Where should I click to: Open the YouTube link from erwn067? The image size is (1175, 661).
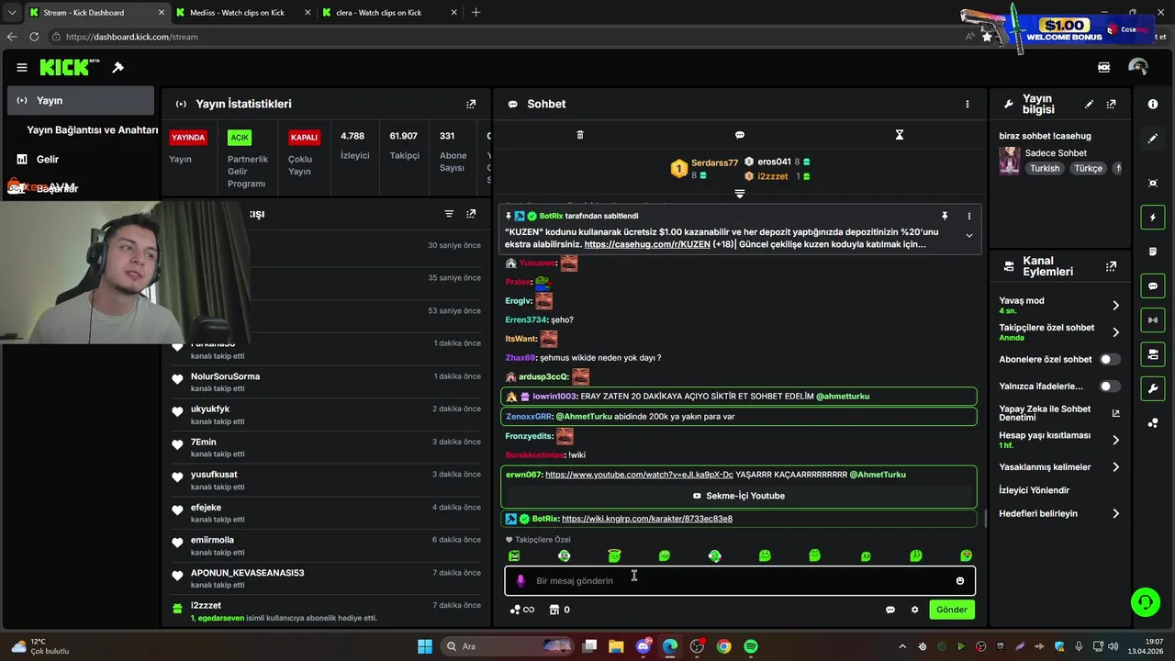tap(639, 475)
